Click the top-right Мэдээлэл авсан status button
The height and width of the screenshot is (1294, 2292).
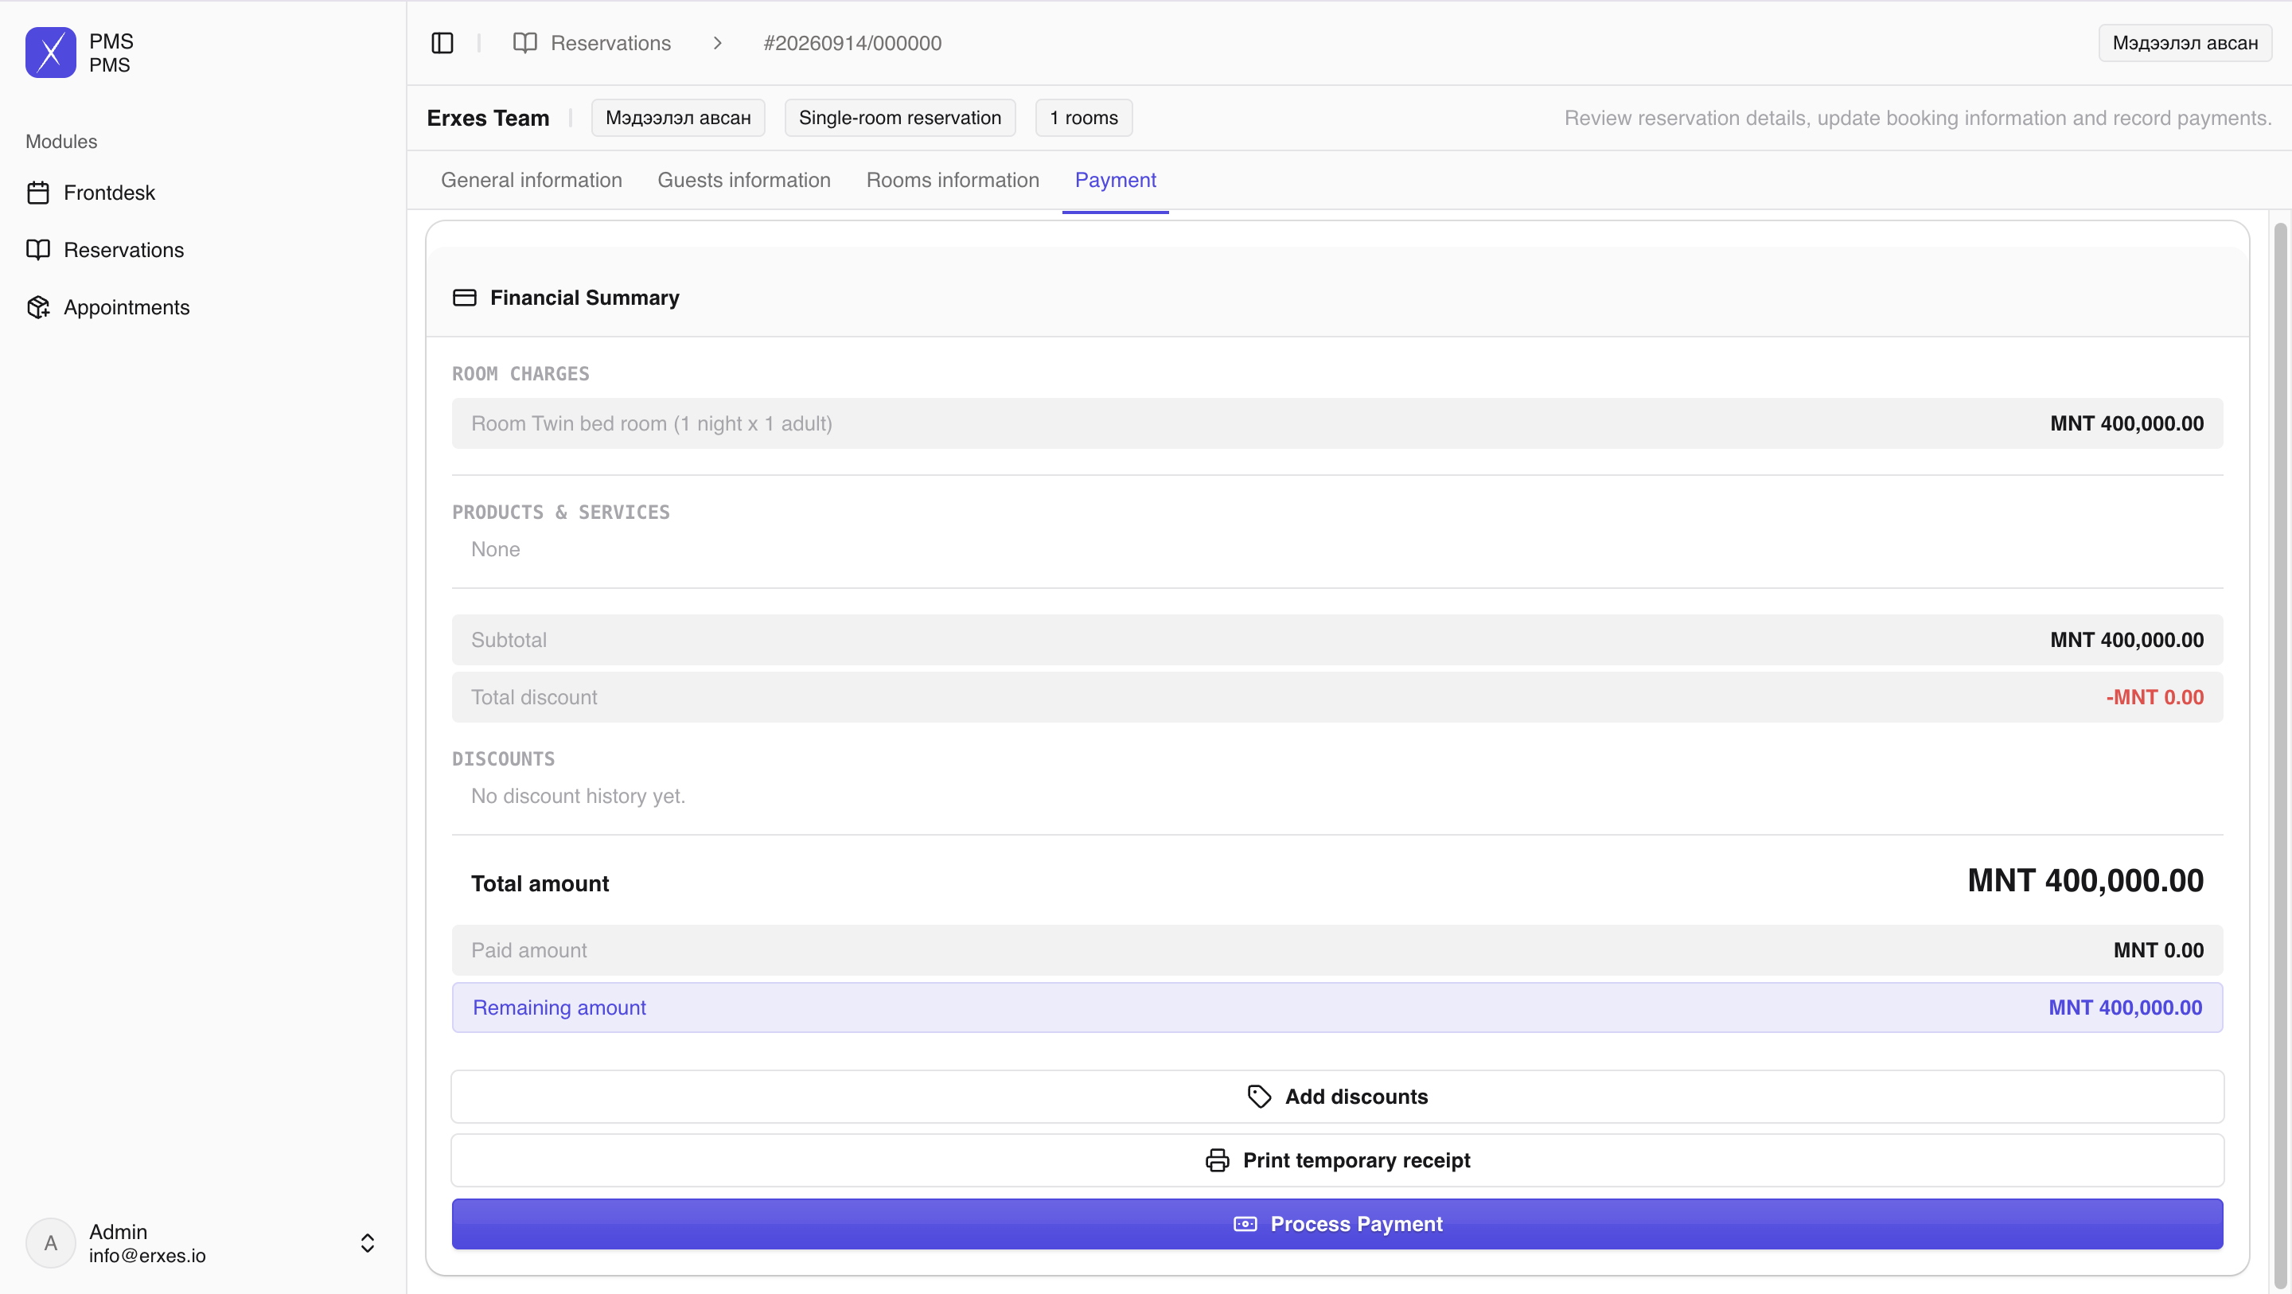point(2185,43)
